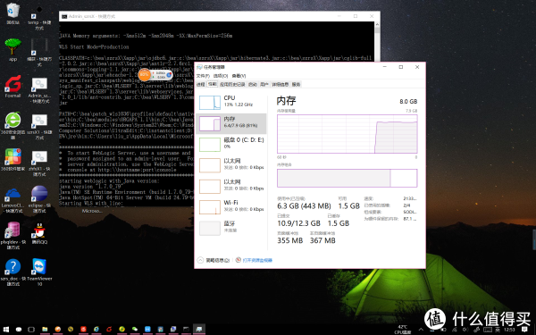The image size is (536, 335).
Task: Click the console window scrollbar up arrow
Action: [x=377, y=25]
